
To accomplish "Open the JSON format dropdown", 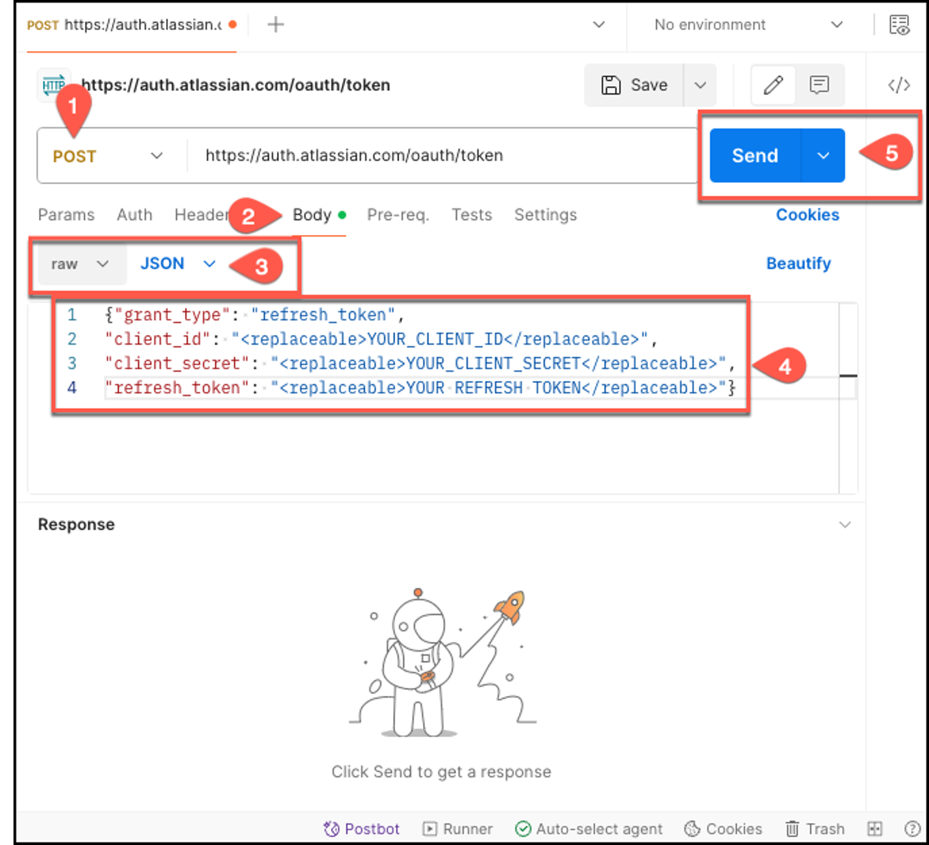I will tap(178, 263).
